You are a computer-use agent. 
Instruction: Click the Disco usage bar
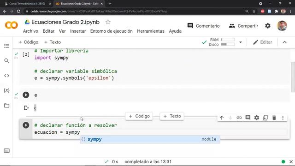[x=228, y=44]
